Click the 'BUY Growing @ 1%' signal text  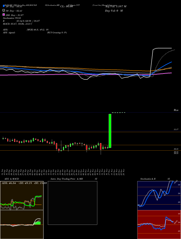(x=57, y=33)
